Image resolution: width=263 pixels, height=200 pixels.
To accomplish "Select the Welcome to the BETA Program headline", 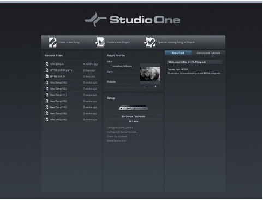I will click(194, 62).
